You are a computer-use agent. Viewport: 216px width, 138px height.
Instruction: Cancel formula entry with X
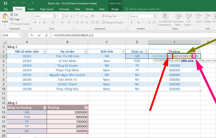click(x=32, y=35)
